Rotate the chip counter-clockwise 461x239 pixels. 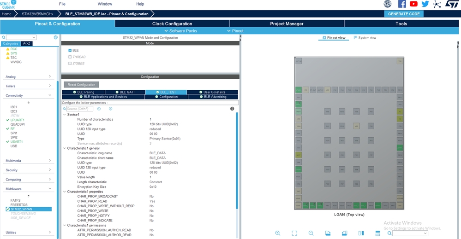click(x=344, y=233)
